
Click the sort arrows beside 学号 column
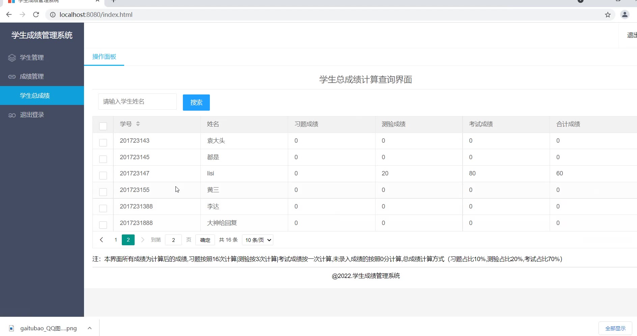pos(138,124)
